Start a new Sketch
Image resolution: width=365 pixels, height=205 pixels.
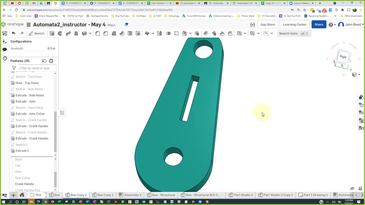pos(36,33)
